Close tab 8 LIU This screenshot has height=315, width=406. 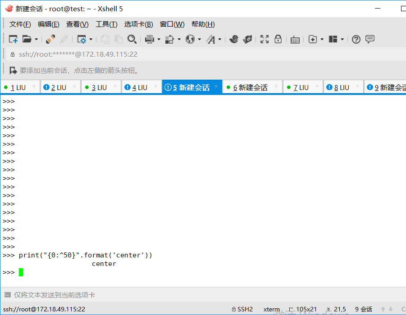click(357, 86)
